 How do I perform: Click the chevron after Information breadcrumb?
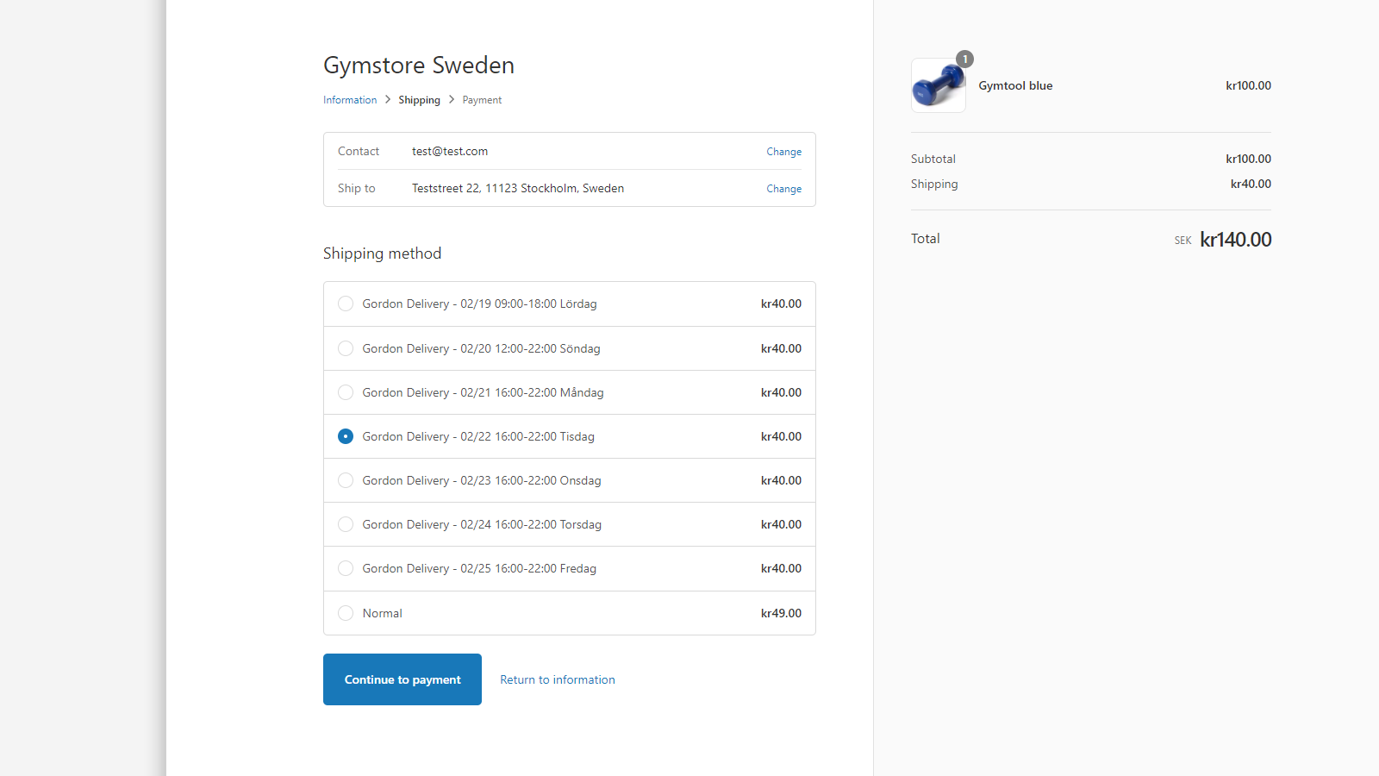388,100
